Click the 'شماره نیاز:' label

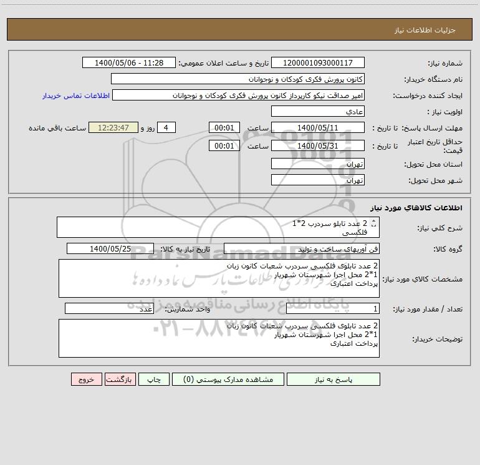point(445,63)
